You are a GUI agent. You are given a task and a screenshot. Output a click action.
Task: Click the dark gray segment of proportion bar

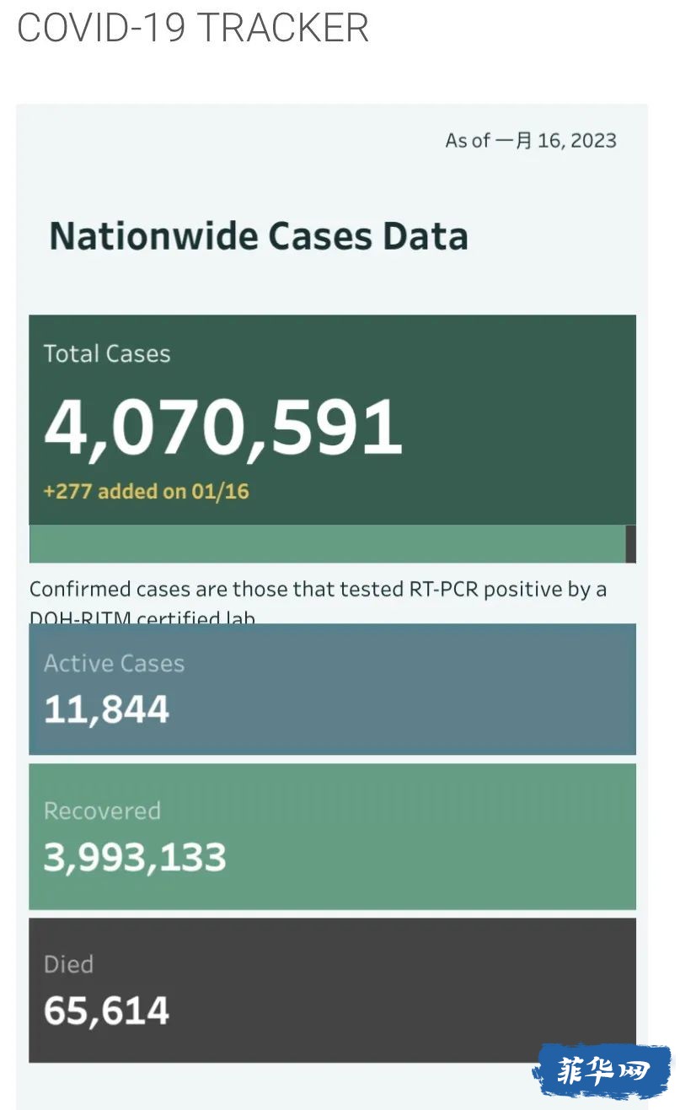click(x=631, y=544)
